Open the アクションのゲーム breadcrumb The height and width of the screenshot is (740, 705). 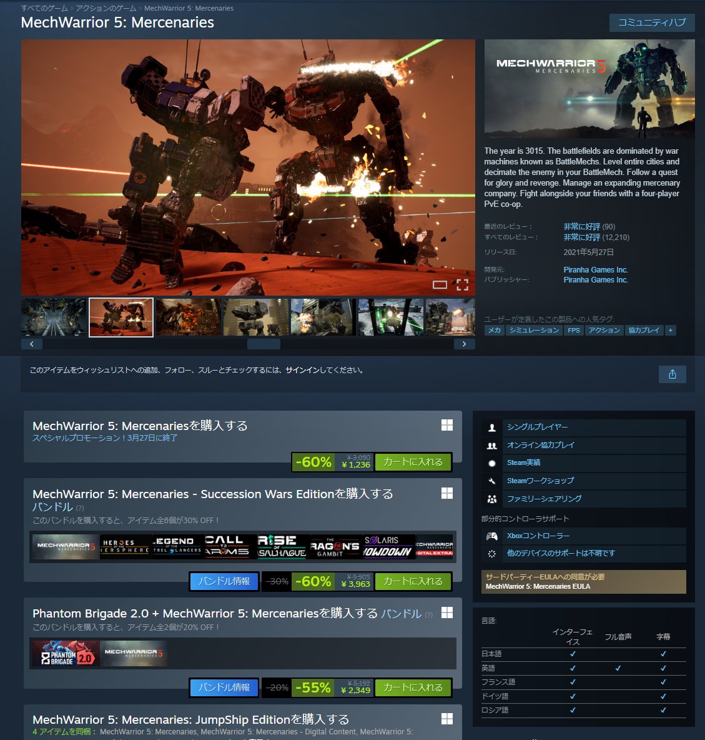pyautogui.click(x=106, y=8)
